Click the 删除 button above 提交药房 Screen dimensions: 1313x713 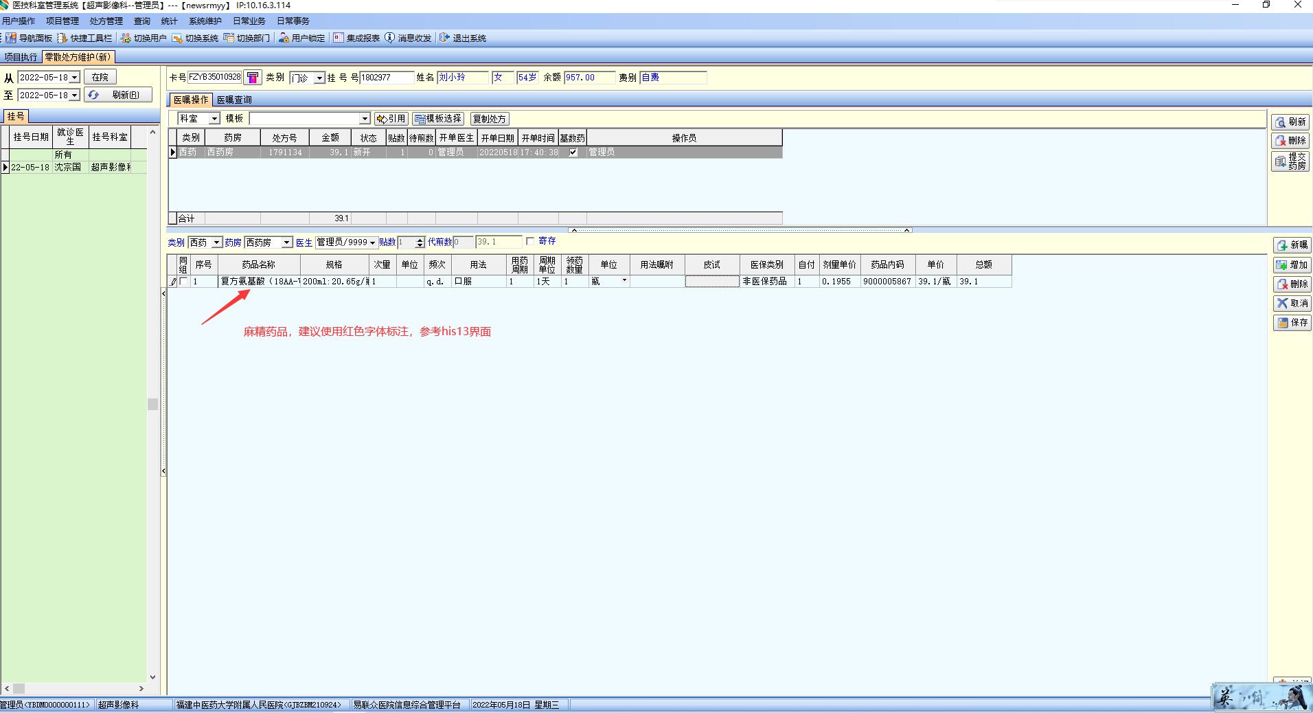point(1290,140)
